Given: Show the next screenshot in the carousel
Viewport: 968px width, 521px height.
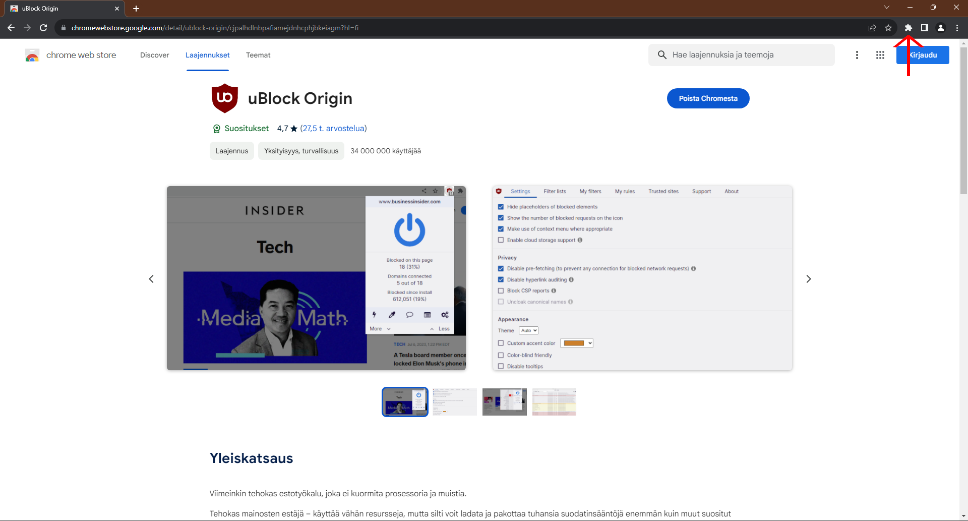Looking at the screenshot, I should click(x=809, y=279).
